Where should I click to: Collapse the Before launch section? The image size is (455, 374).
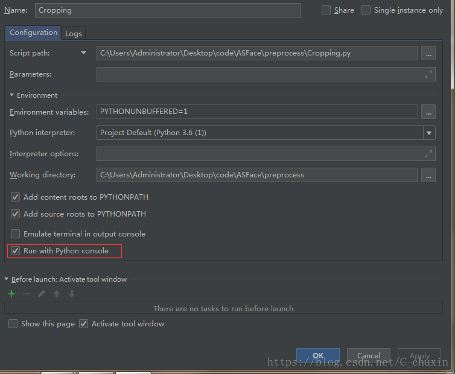point(6,279)
